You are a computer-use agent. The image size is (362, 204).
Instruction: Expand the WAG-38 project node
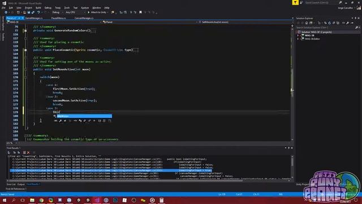click(x=298, y=36)
